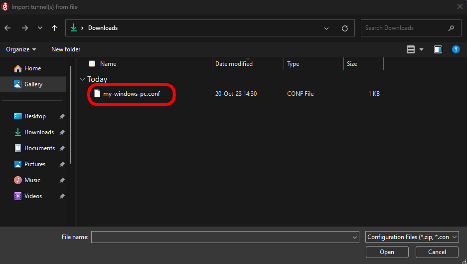Click the view layout icon
The width and height of the screenshot is (467, 264).
pos(411,49)
